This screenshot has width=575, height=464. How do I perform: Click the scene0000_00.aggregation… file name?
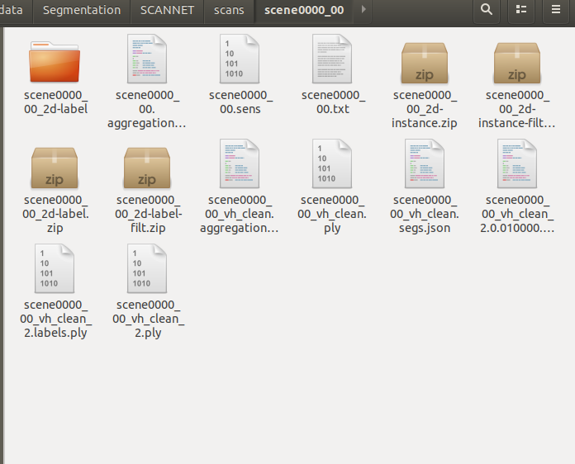[147, 109]
